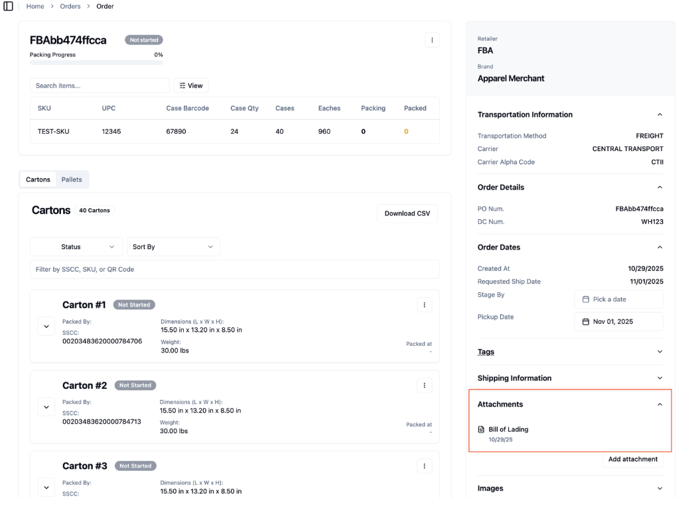Click the Download CSV button
690x518 pixels.
click(x=407, y=213)
